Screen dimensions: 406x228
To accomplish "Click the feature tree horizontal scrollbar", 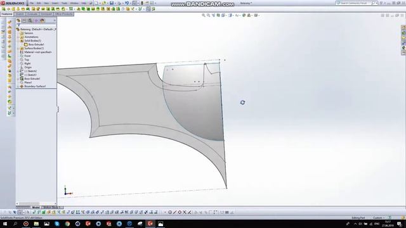I will [36, 204].
